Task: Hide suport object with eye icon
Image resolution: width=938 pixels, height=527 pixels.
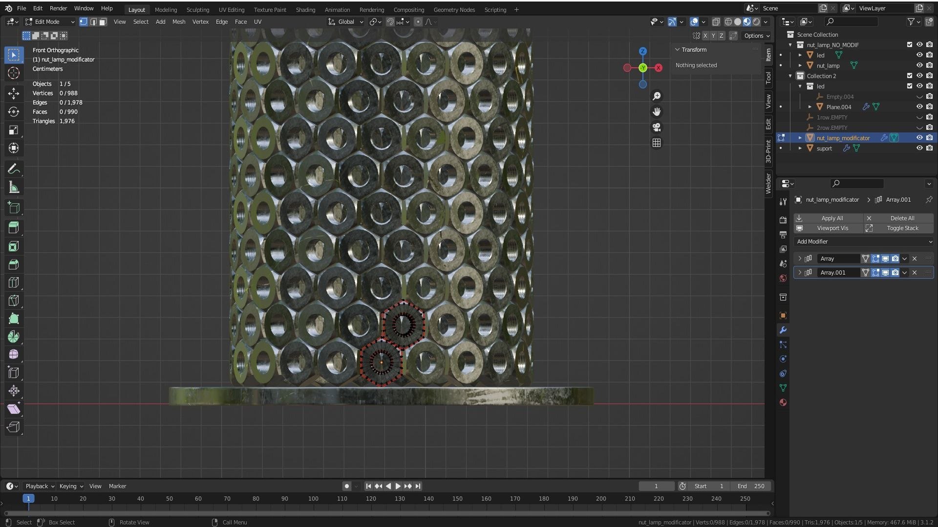Action: (x=919, y=148)
